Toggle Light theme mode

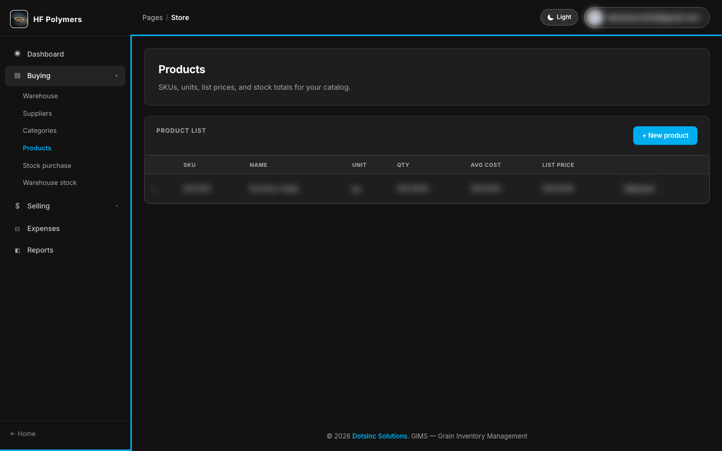(x=559, y=17)
